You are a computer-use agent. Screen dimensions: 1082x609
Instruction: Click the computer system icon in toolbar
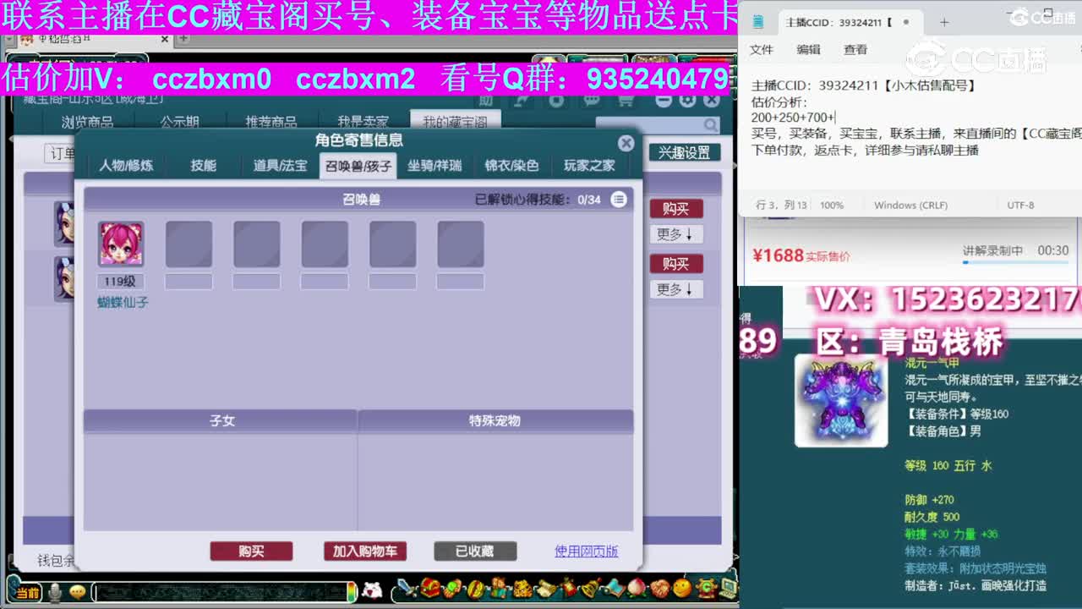(x=727, y=588)
